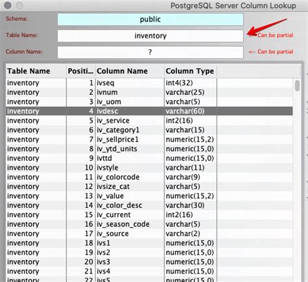The image size is (308, 282).
Task: Select the iv_colorcode row
Action: [149, 177]
